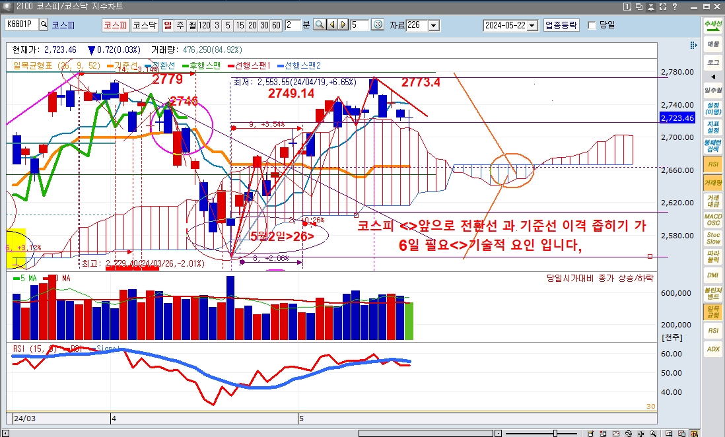Click the highlighted orange icon at bottom right

pos(694,433)
